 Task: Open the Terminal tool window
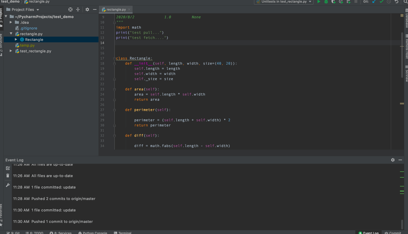click(x=123, y=233)
